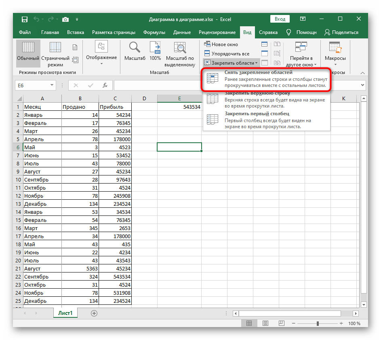
Task: Click the Save icon in title bar
Action: (25, 19)
